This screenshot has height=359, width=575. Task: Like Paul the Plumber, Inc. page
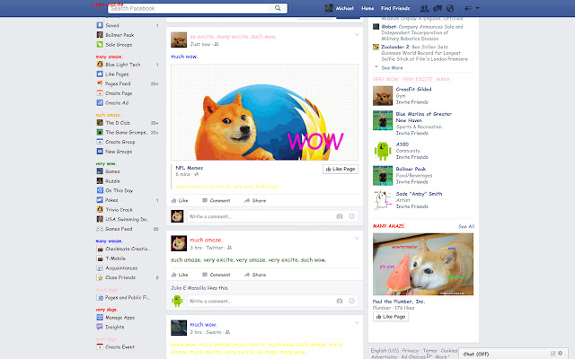pos(391,317)
